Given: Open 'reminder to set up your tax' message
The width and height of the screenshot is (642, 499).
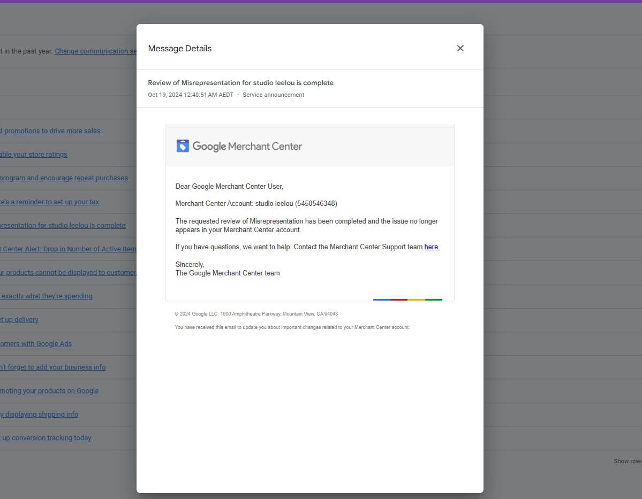Looking at the screenshot, I should [49, 202].
